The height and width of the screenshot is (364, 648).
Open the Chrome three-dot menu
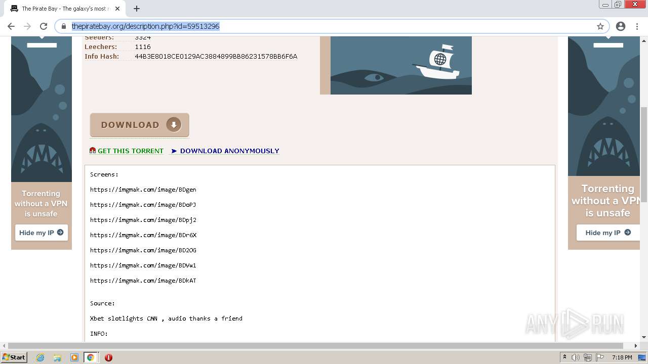coord(637,26)
